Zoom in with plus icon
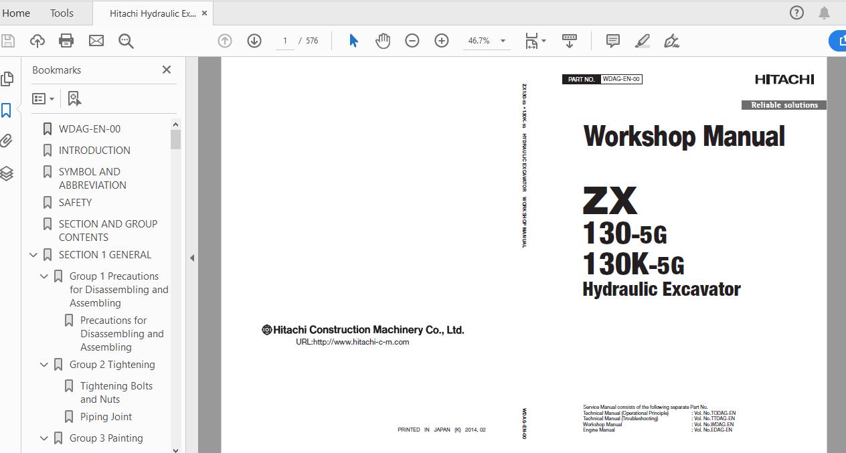 tap(442, 41)
